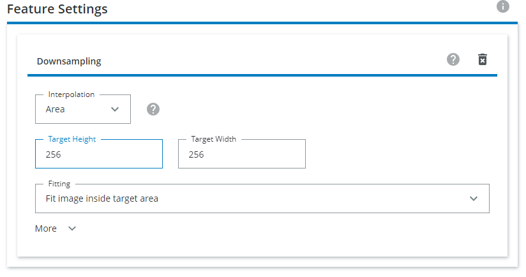Viewport: 526px width, 277px height.
Task: Click the chevron next to More
Action: coord(72,228)
